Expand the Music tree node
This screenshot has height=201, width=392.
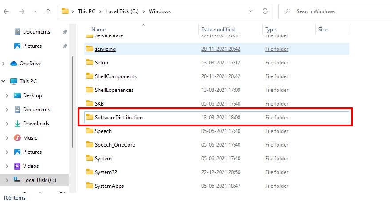point(7,138)
